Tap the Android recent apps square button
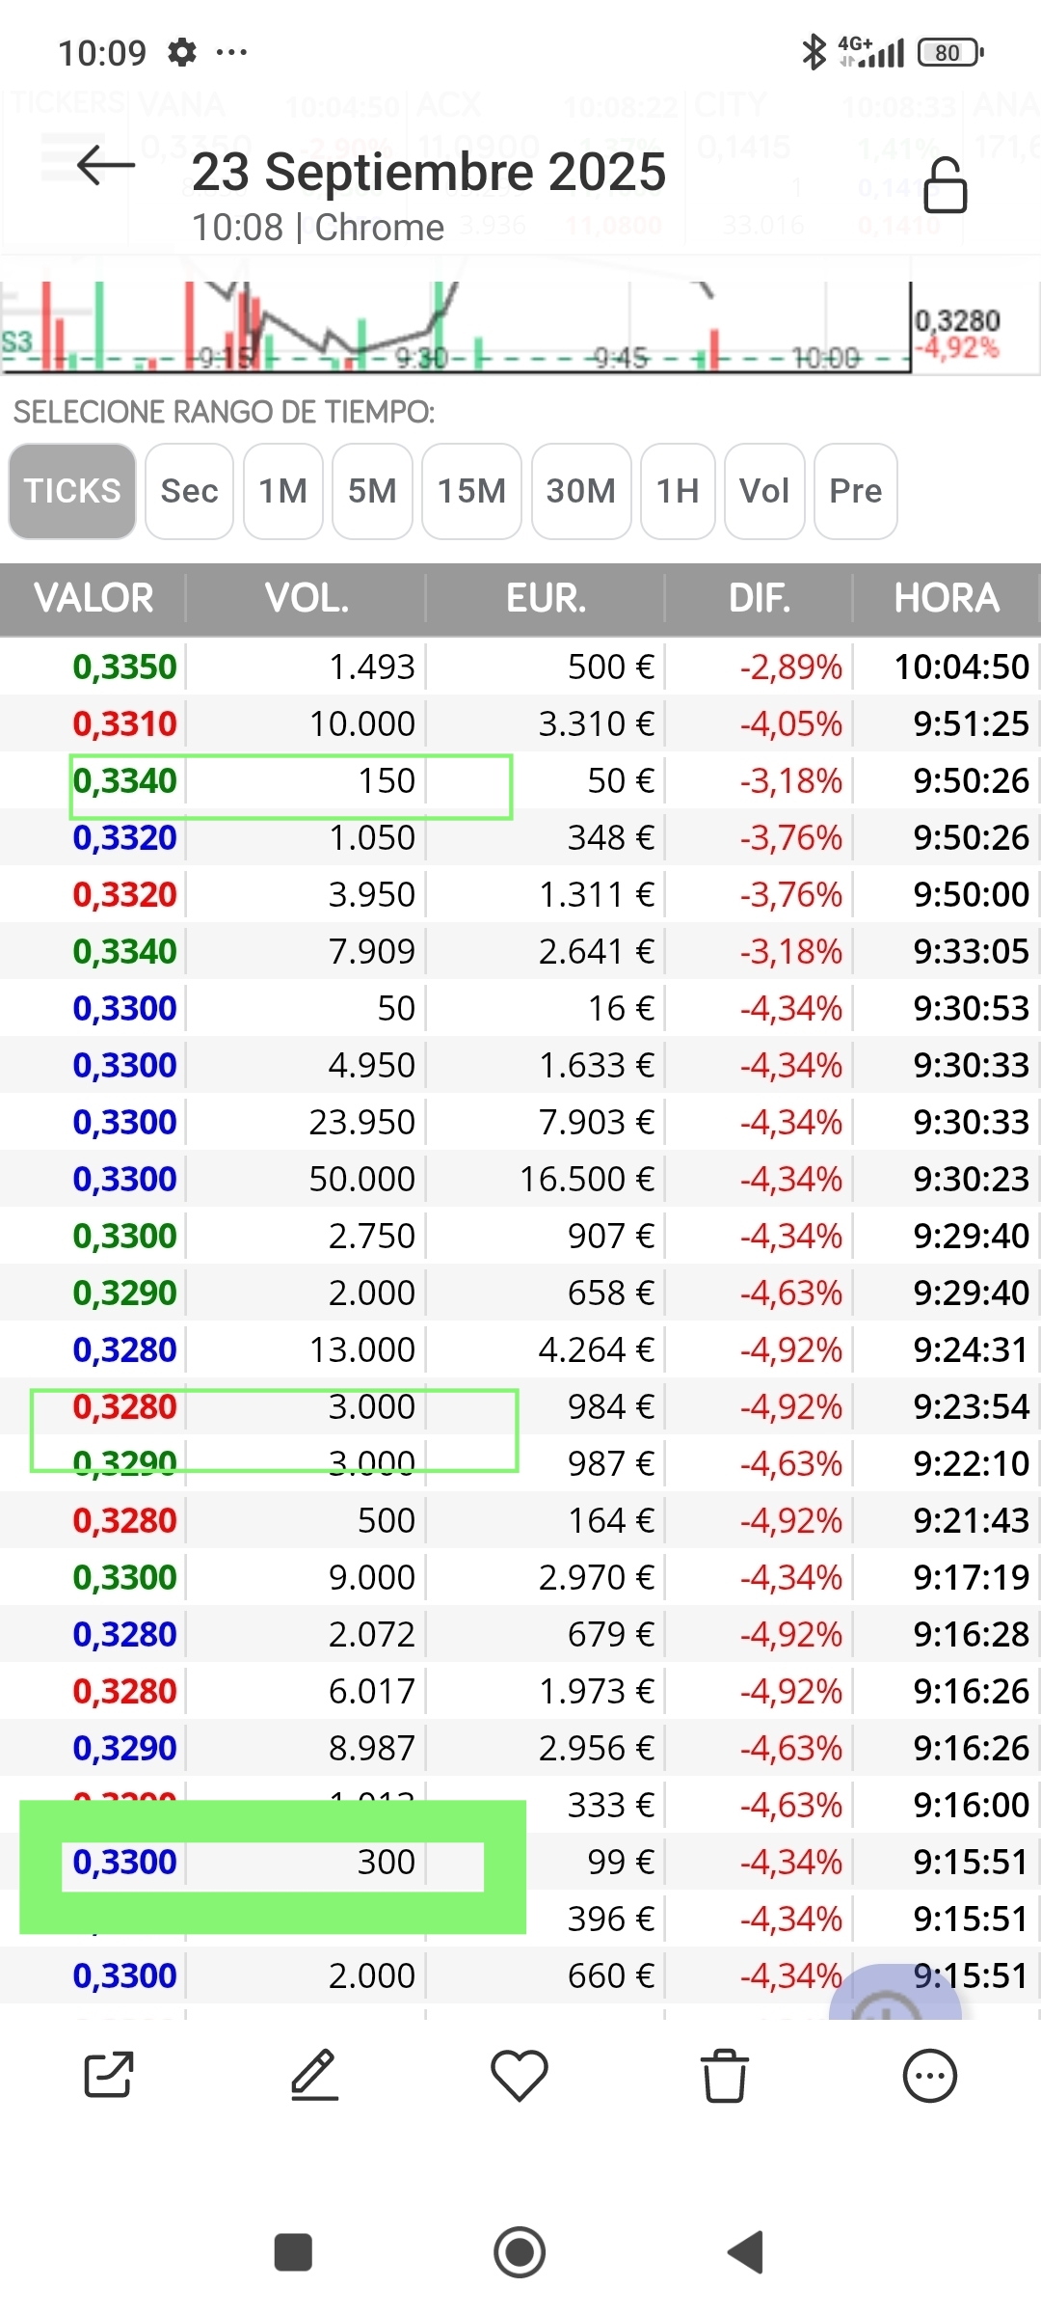The height and width of the screenshot is (2315, 1041). [293, 2252]
